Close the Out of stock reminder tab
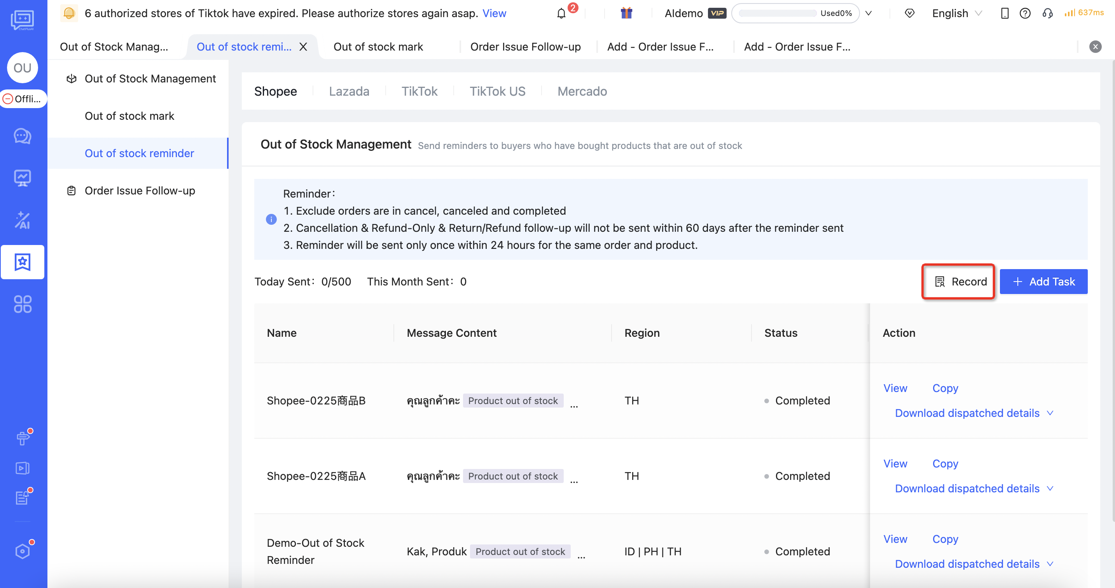This screenshot has height=588, width=1115. [x=303, y=47]
